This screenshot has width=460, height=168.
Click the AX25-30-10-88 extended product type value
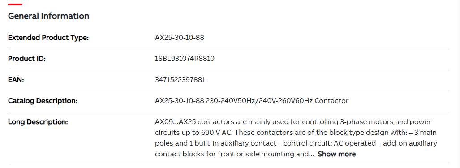pyautogui.click(x=179, y=38)
